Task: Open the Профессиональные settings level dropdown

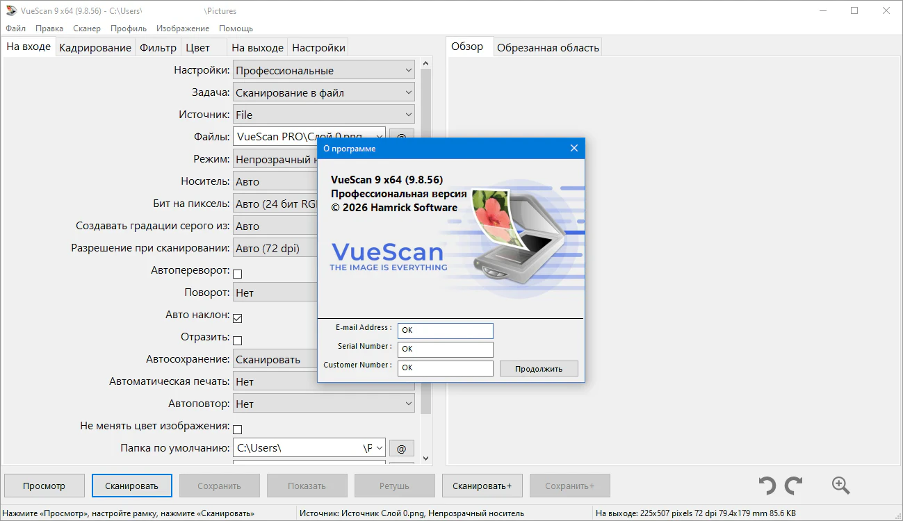Action: tap(323, 70)
